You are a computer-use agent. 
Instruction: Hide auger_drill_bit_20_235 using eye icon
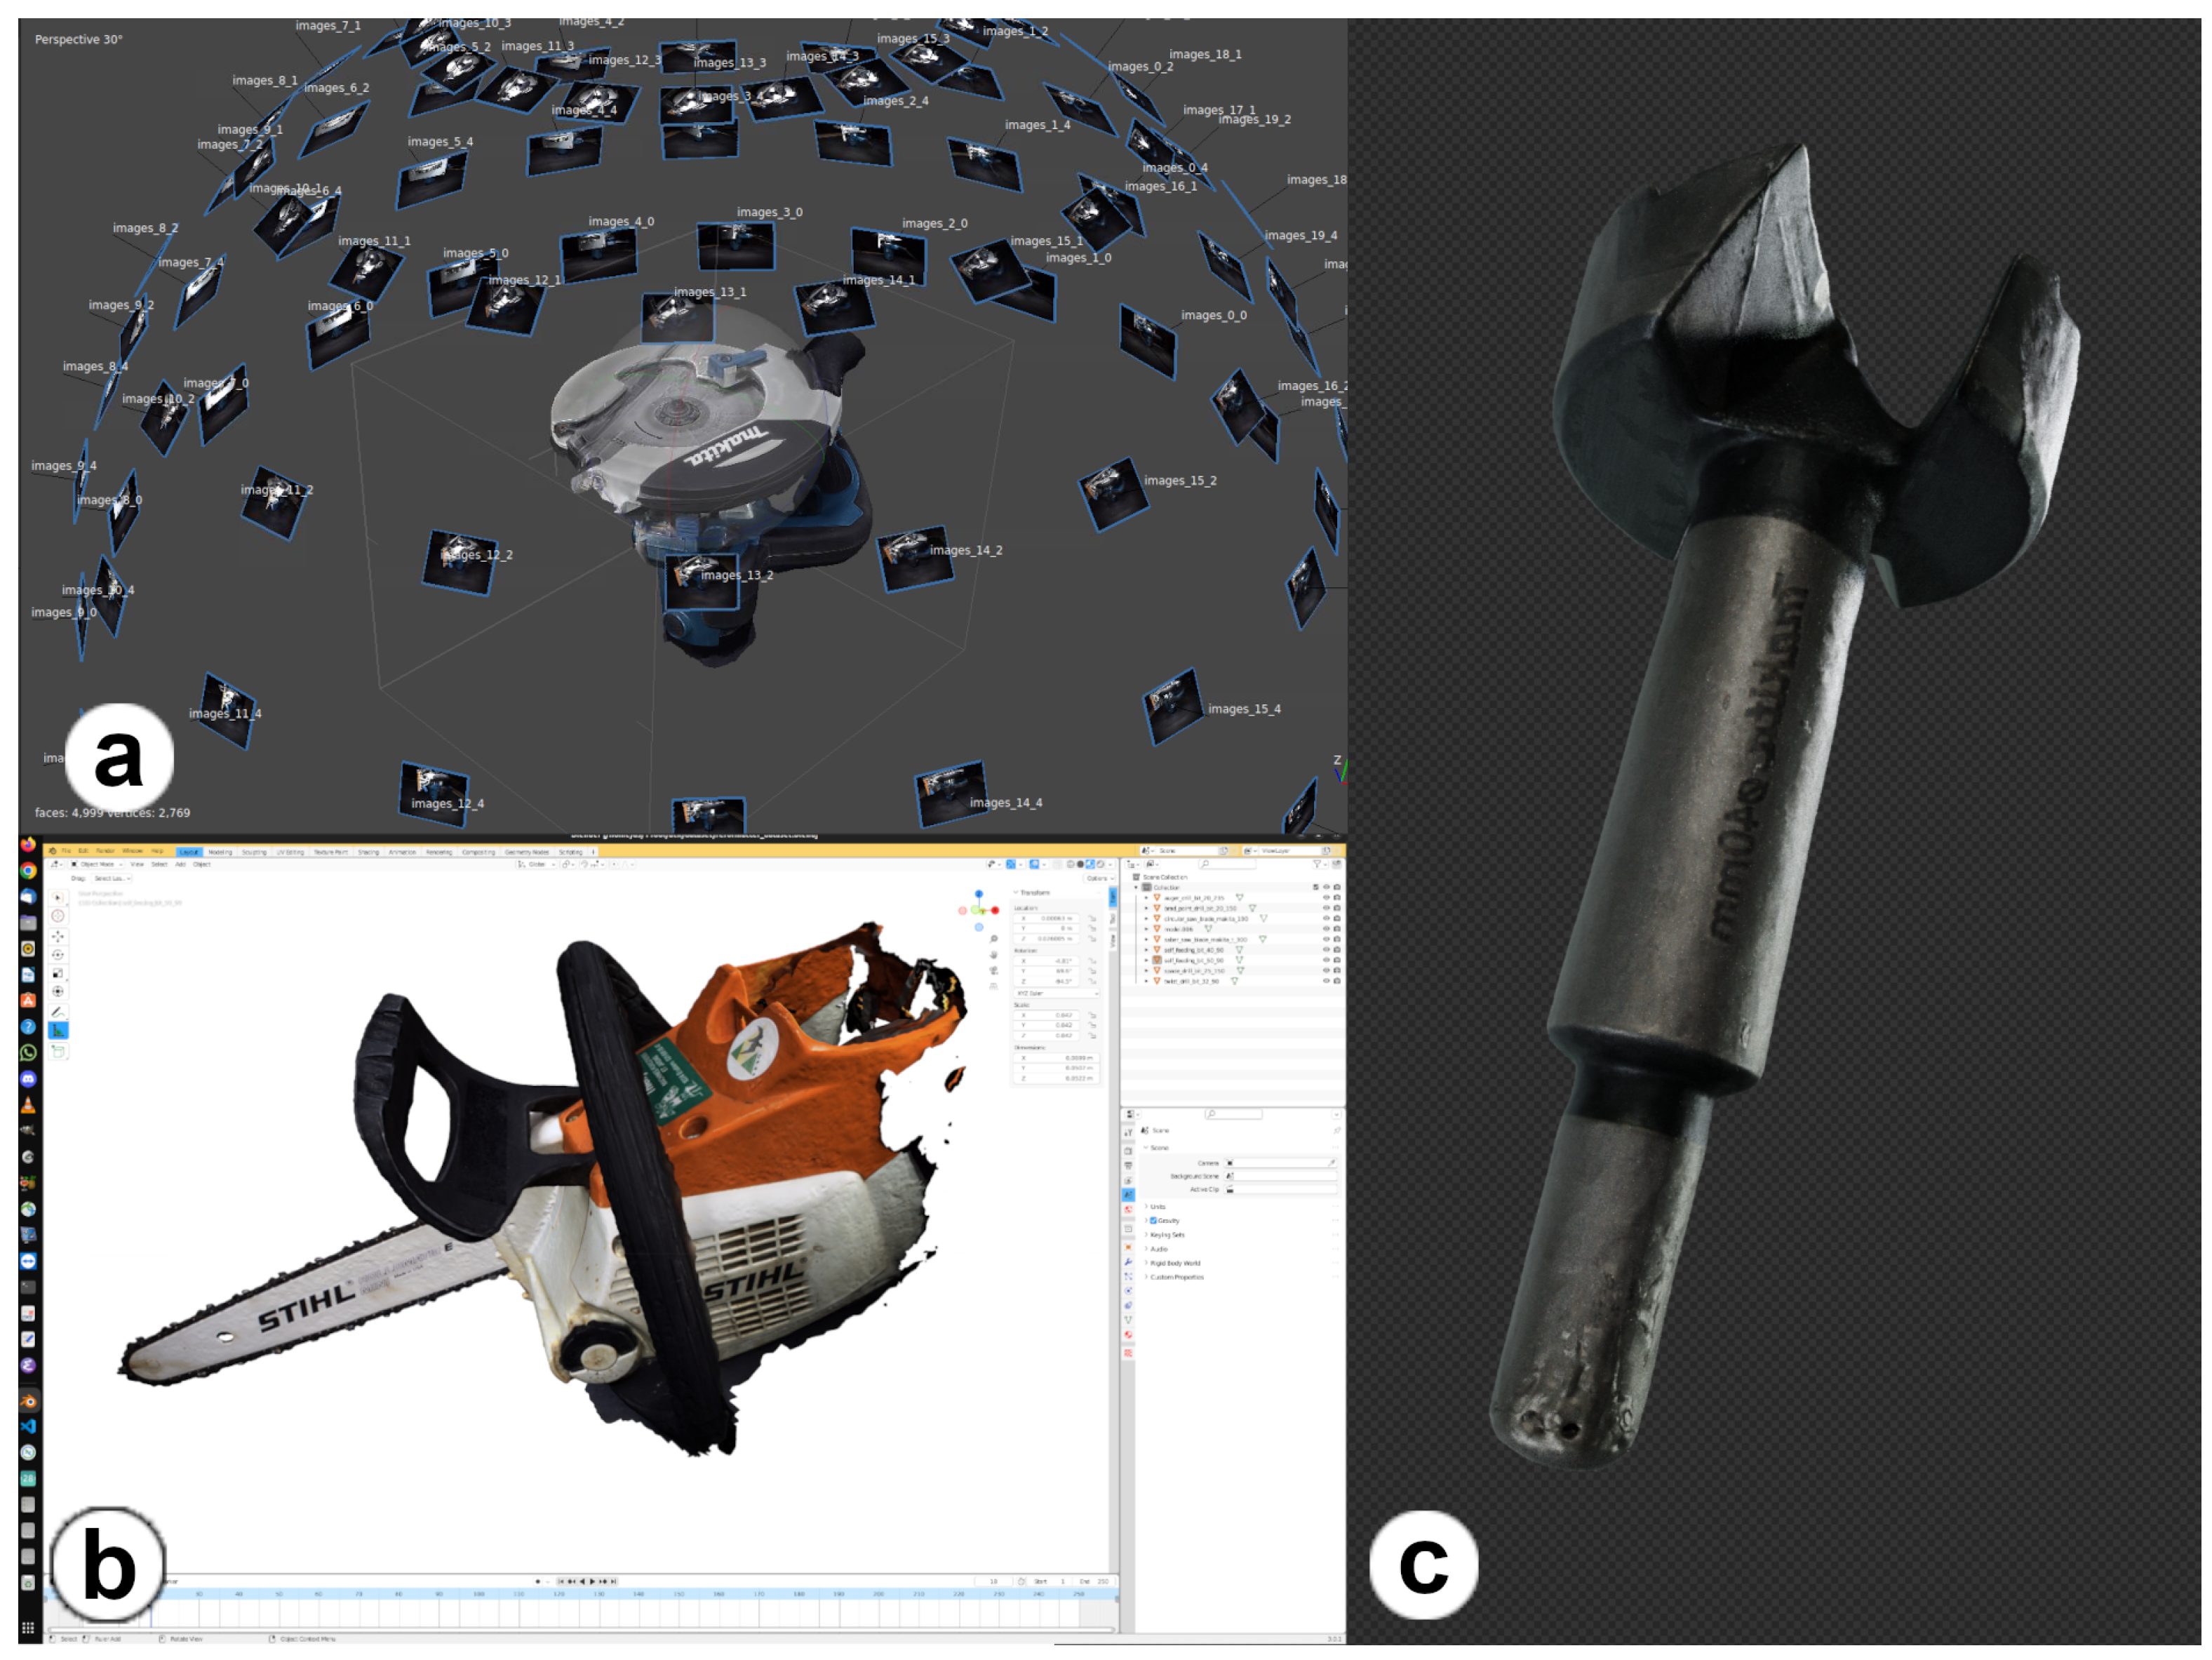point(1326,898)
